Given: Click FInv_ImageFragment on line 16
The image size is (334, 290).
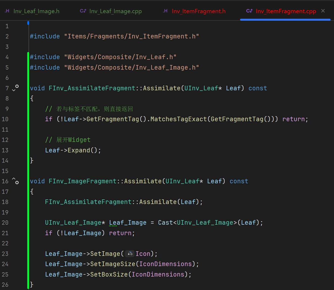Looking at the screenshot, I should pos(82,181).
